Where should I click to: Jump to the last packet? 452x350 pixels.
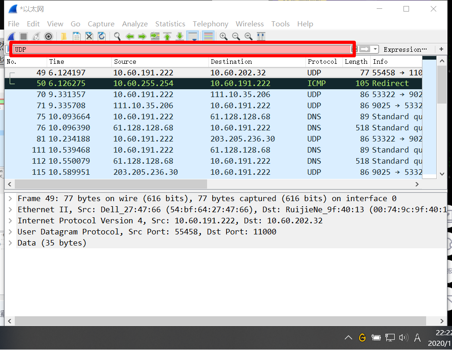point(180,37)
